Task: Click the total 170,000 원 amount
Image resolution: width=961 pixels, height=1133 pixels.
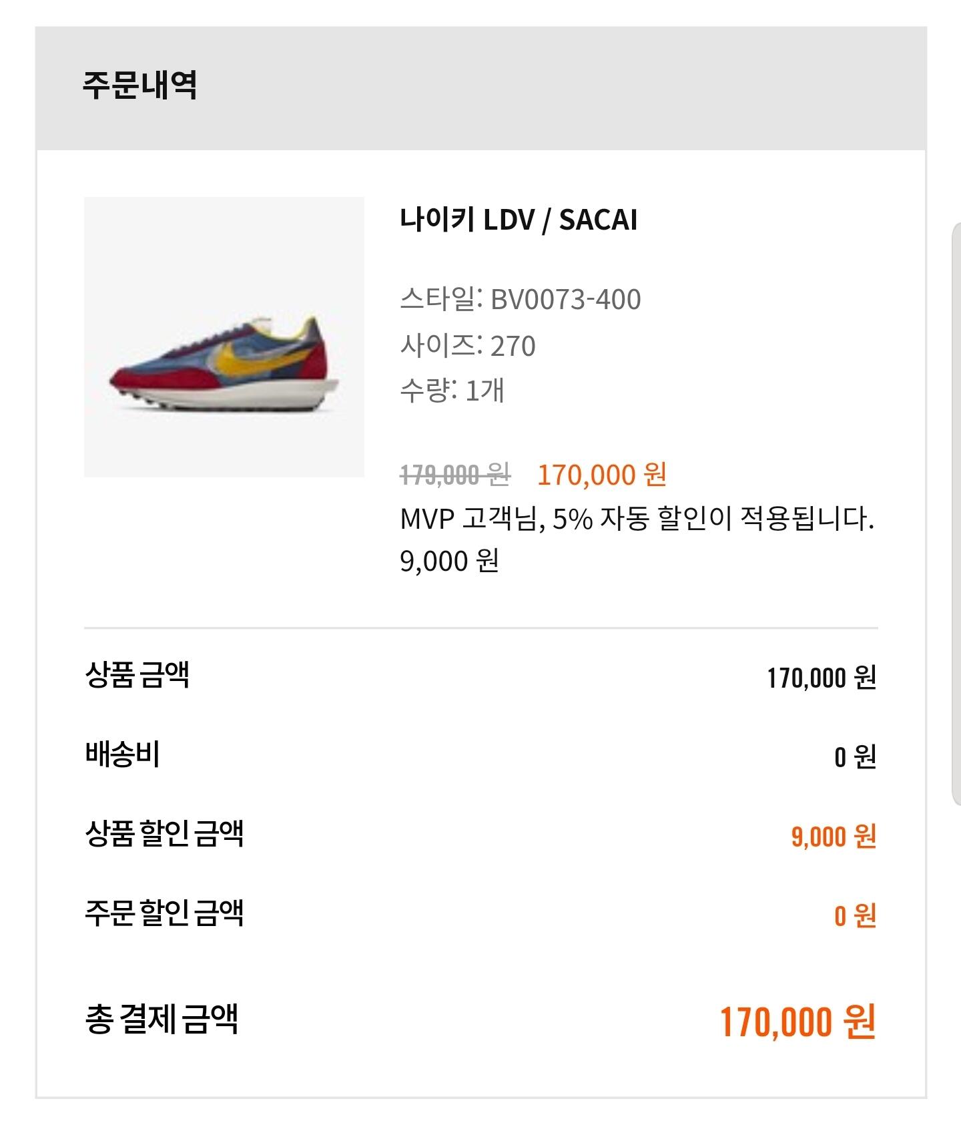Action: point(797,1022)
